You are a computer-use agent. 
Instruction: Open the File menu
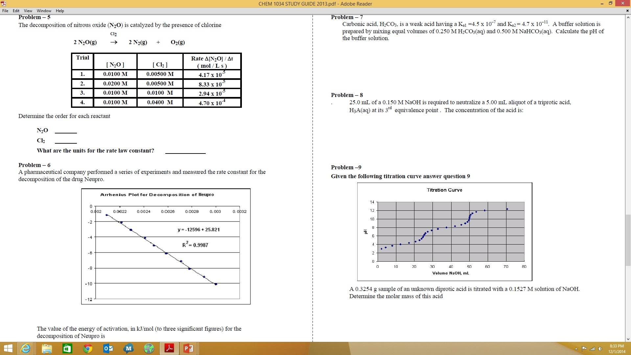click(x=5, y=11)
